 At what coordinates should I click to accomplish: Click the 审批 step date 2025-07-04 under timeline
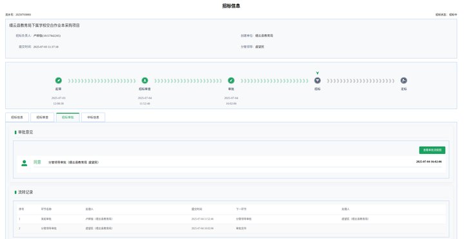[231, 98]
